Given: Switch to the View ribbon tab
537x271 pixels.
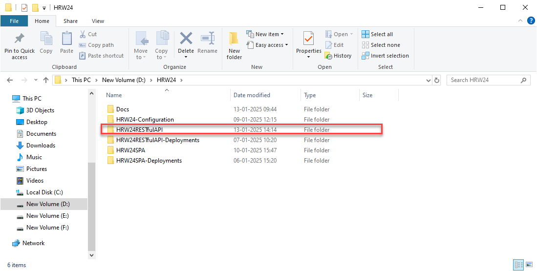Looking at the screenshot, I should tap(98, 21).
